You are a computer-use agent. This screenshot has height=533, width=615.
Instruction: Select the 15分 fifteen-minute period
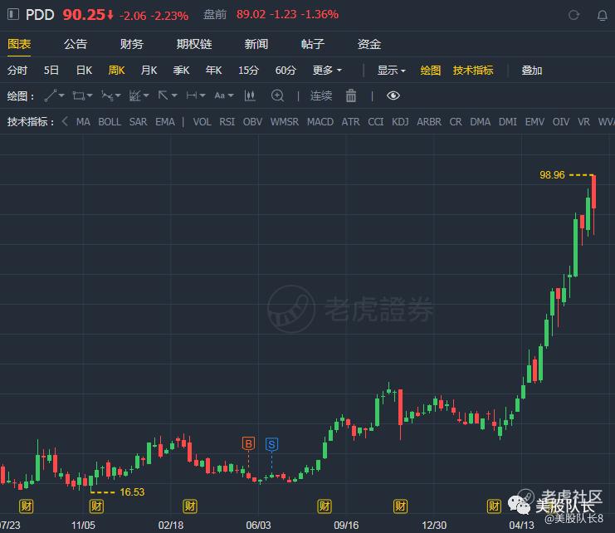(x=248, y=71)
